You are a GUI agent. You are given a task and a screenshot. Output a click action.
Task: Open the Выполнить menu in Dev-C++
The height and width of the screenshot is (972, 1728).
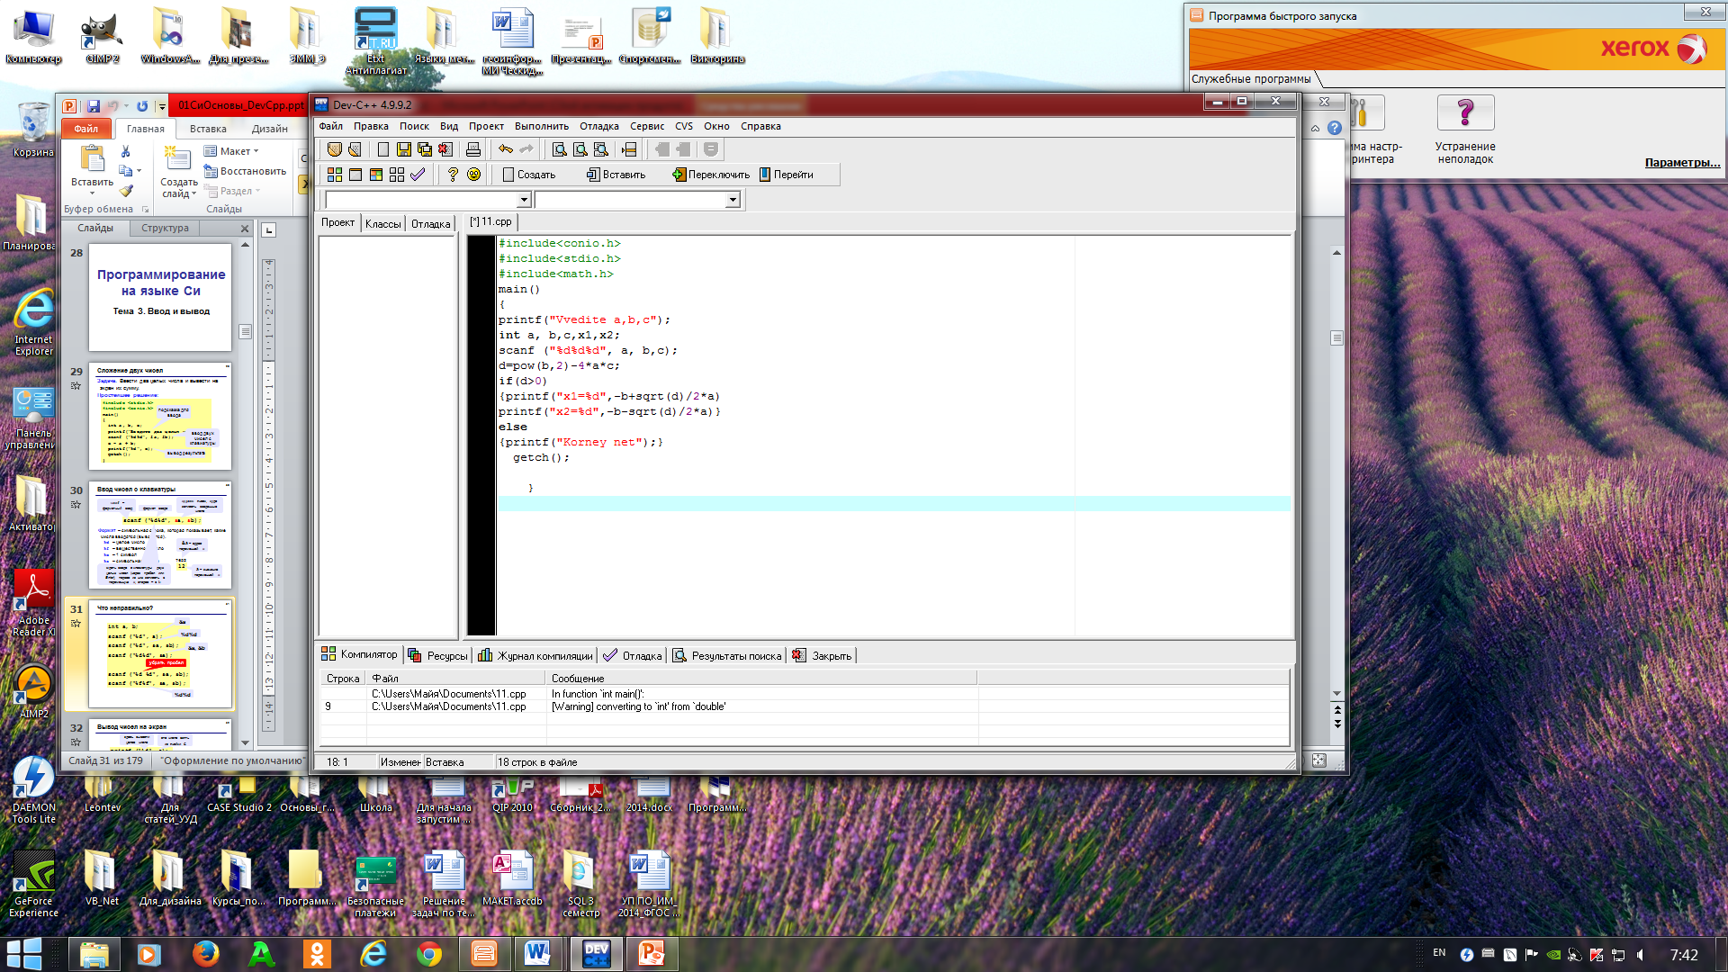click(x=541, y=126)
